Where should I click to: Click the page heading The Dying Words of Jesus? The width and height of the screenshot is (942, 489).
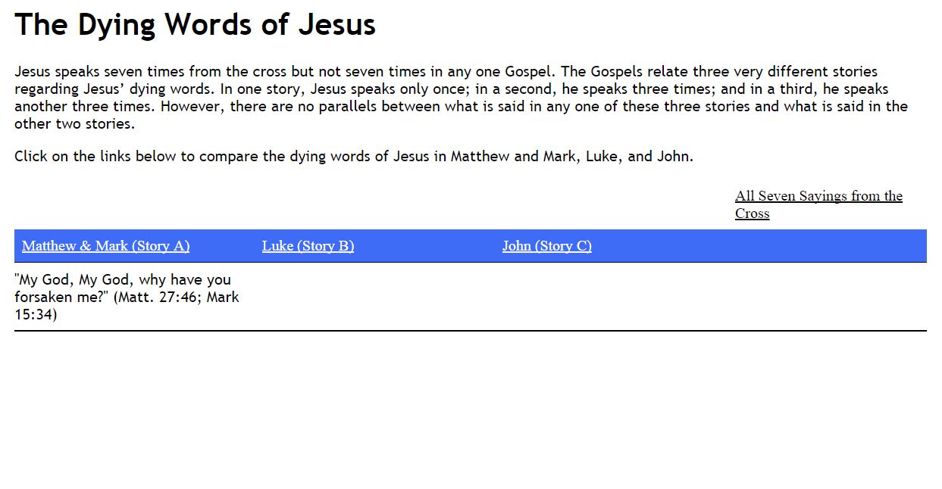(x=195, y=25)
